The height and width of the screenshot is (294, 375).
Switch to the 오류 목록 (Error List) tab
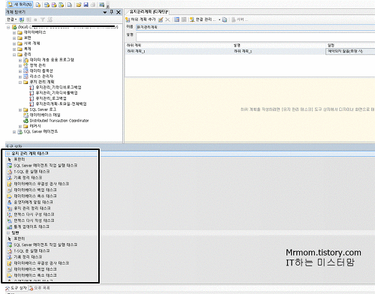pyautogui.click(x=40, y=288)
